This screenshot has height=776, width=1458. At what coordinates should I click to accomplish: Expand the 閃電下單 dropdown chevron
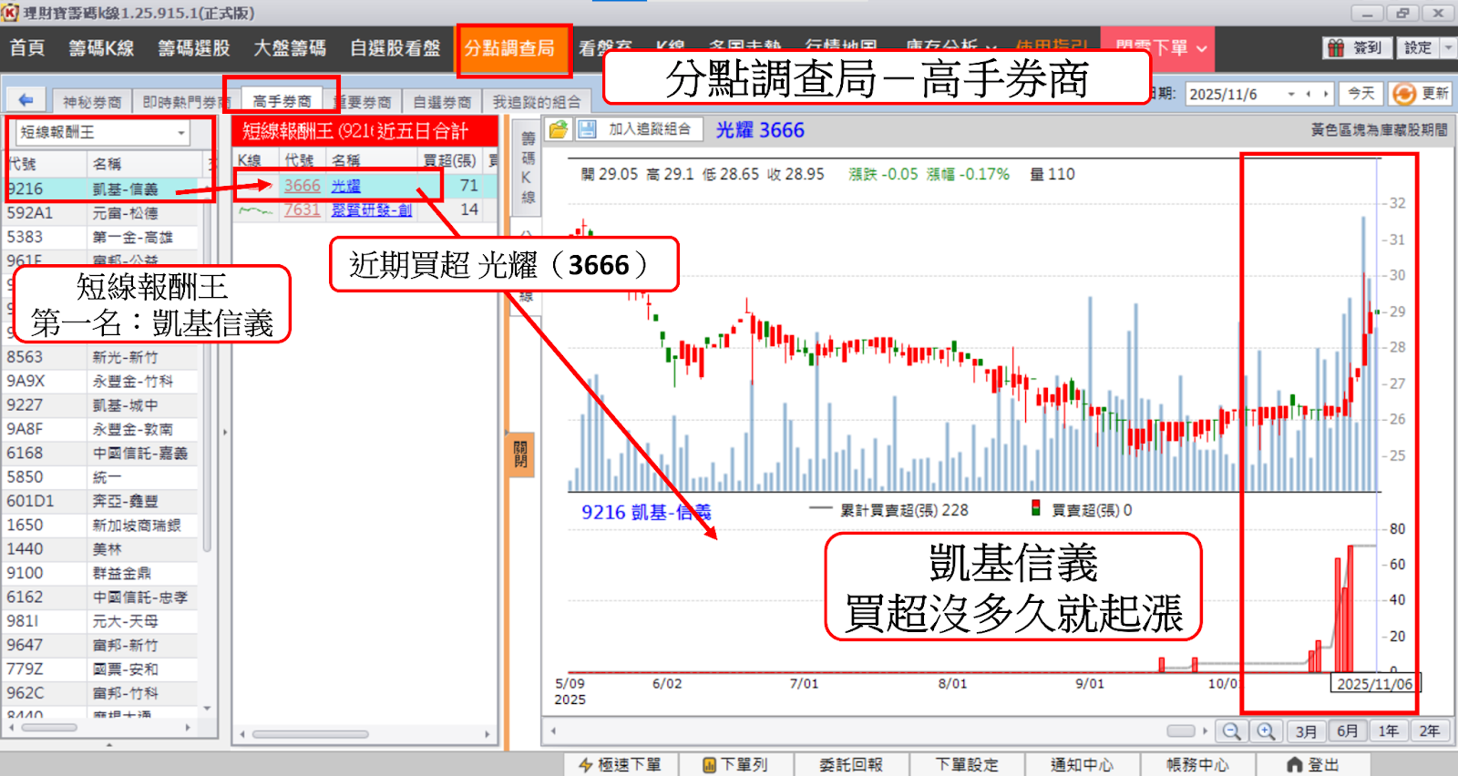click(x=1202, y=48)
